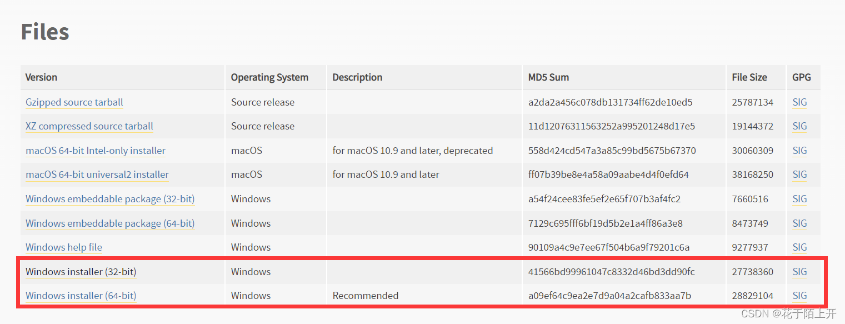
Task: Click SIG link for XZ compressed tarball
Action: [799, 126]
